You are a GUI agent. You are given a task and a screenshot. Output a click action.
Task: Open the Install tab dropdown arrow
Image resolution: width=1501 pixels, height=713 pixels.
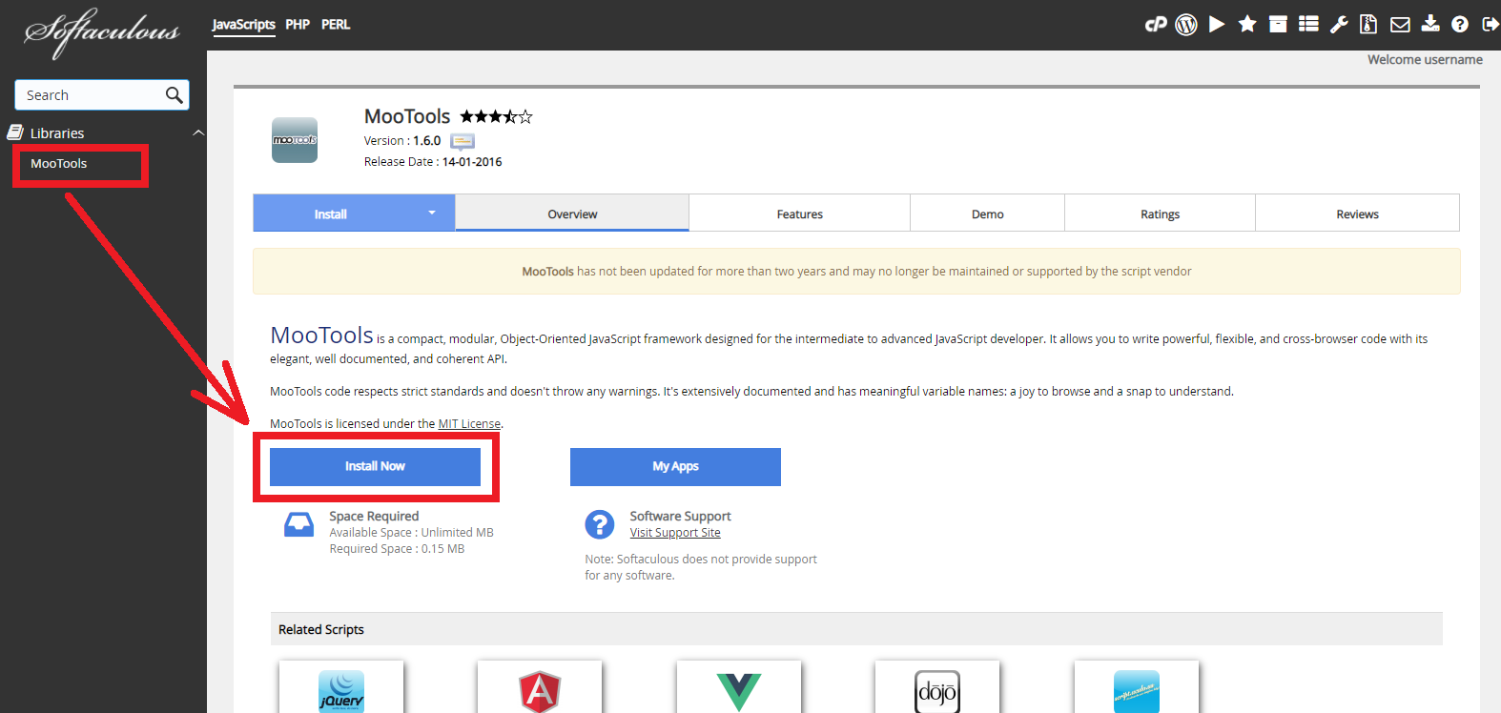click(x=432, y=214)
